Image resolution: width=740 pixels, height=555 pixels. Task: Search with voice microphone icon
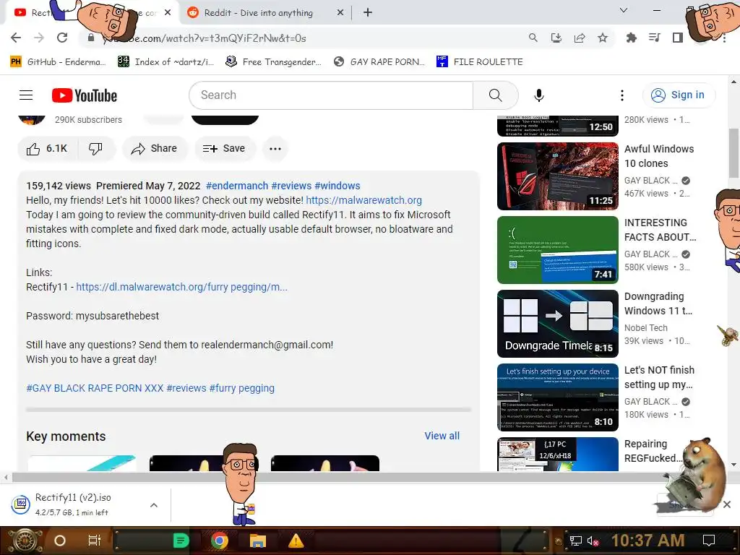[x=538, y=95]
